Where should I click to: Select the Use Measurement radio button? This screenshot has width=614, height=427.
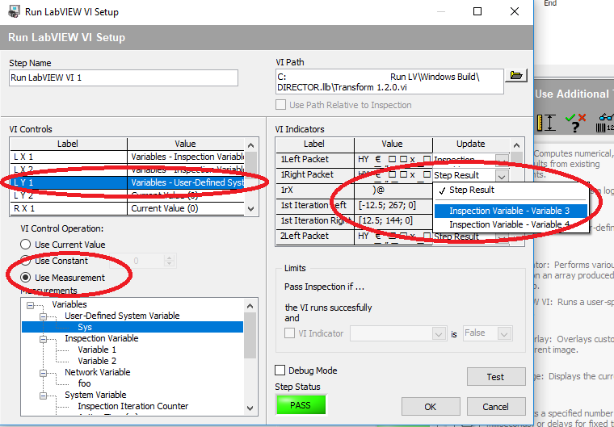pos(26,278)
